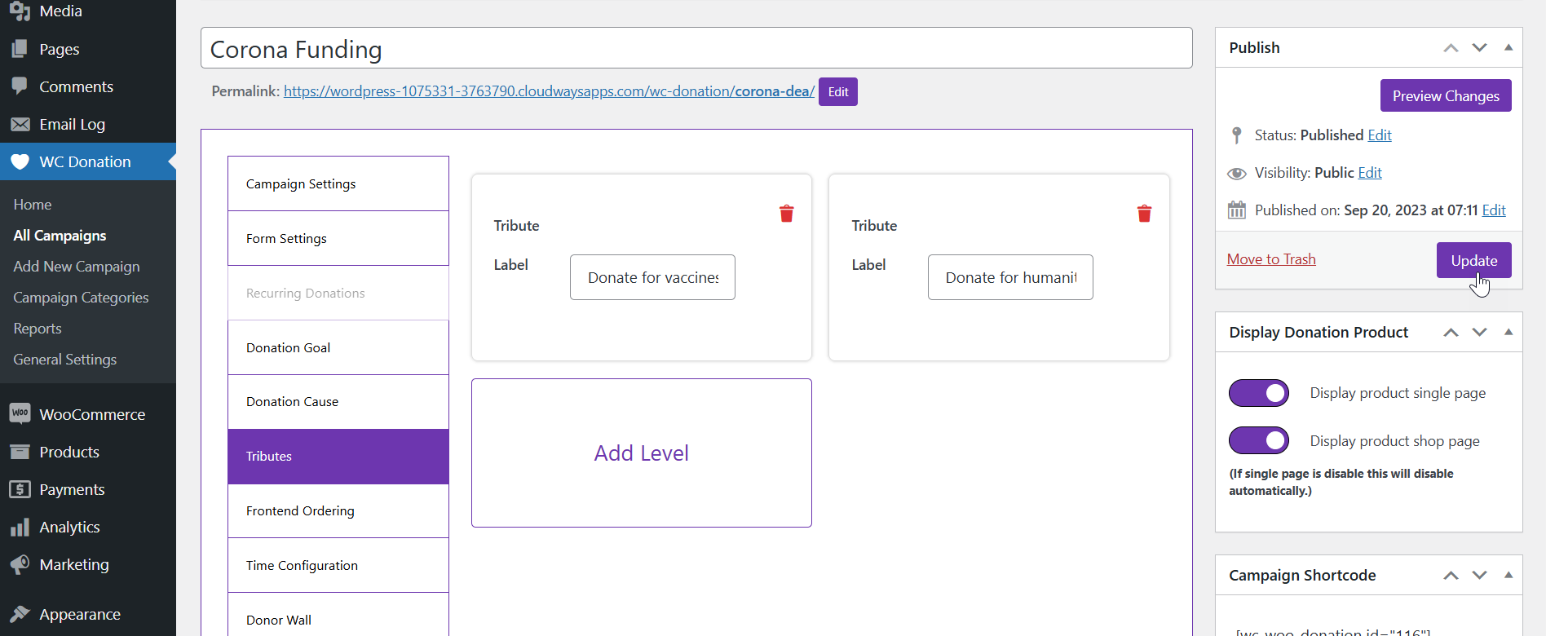Click the Payments dollar icon
1546x636 pixels.
click(x=20, y=489)
